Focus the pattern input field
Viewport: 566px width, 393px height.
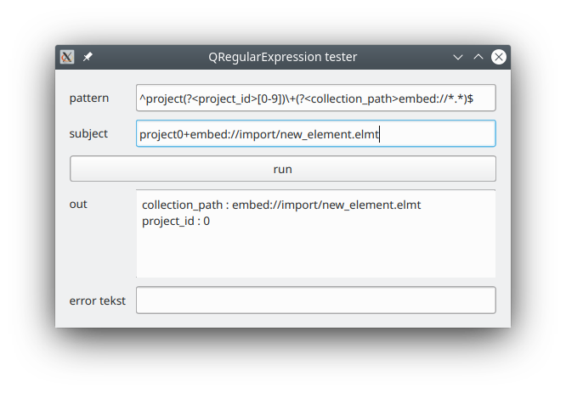click(x=315, y=98)
